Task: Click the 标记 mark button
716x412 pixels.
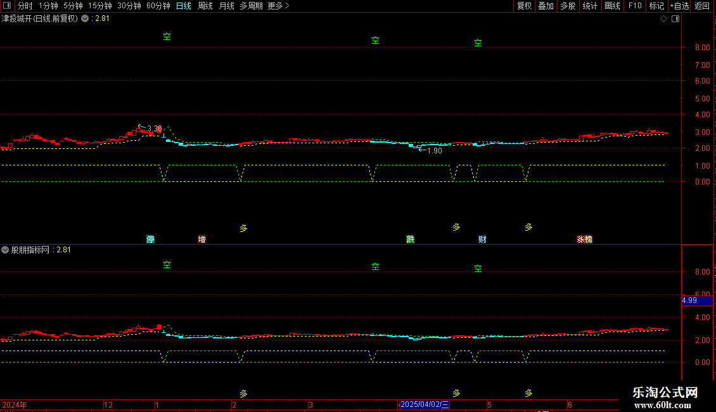Action: click(656, 6)
